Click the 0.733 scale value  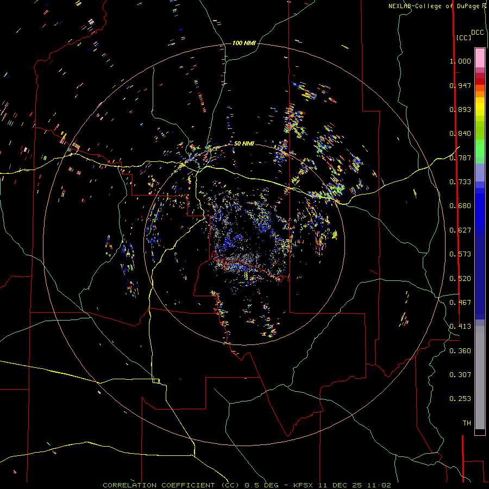460,182
